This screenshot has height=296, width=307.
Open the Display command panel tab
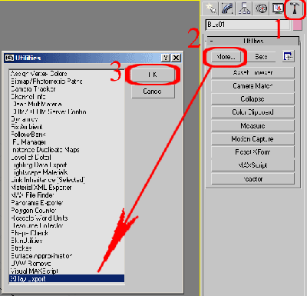pos(278,8)
